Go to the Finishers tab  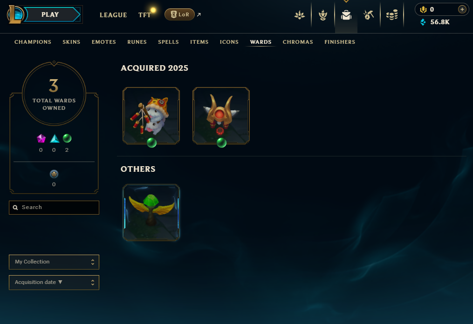(x=340, y=42)
